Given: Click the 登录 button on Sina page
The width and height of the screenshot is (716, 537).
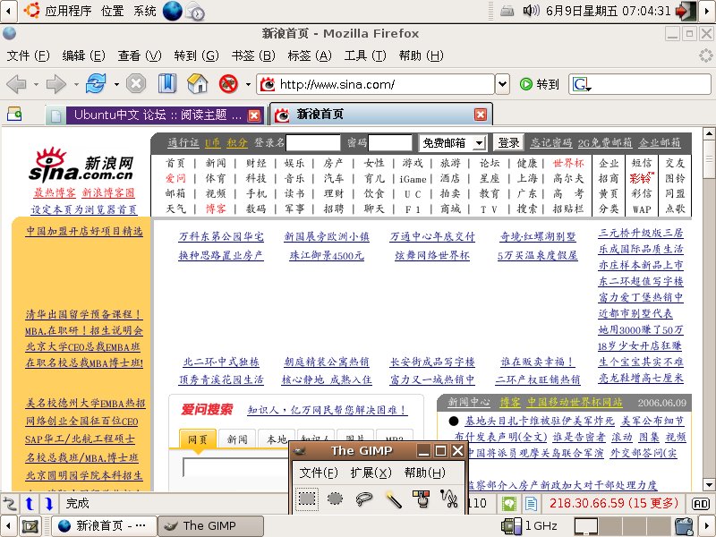Looking at the screenshot, I should pos(508,143).
